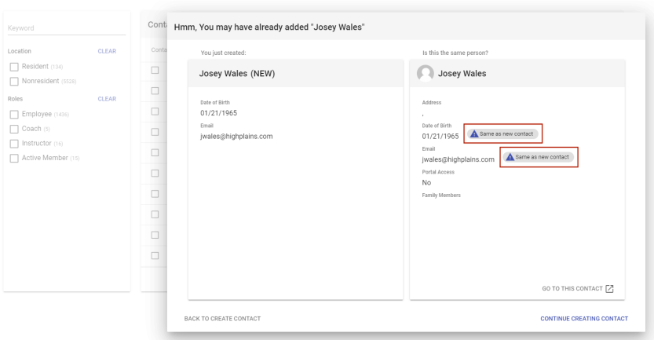Screen dimensions: 654x340
Task: Enable the Nonresident filter checkbox
Action: coord(13,81)
